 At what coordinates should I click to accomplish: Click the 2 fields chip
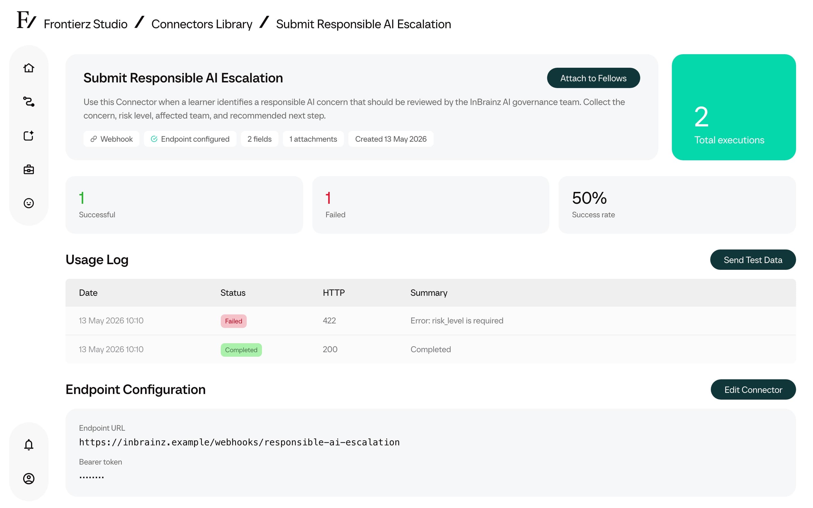[x=260, y=139]
